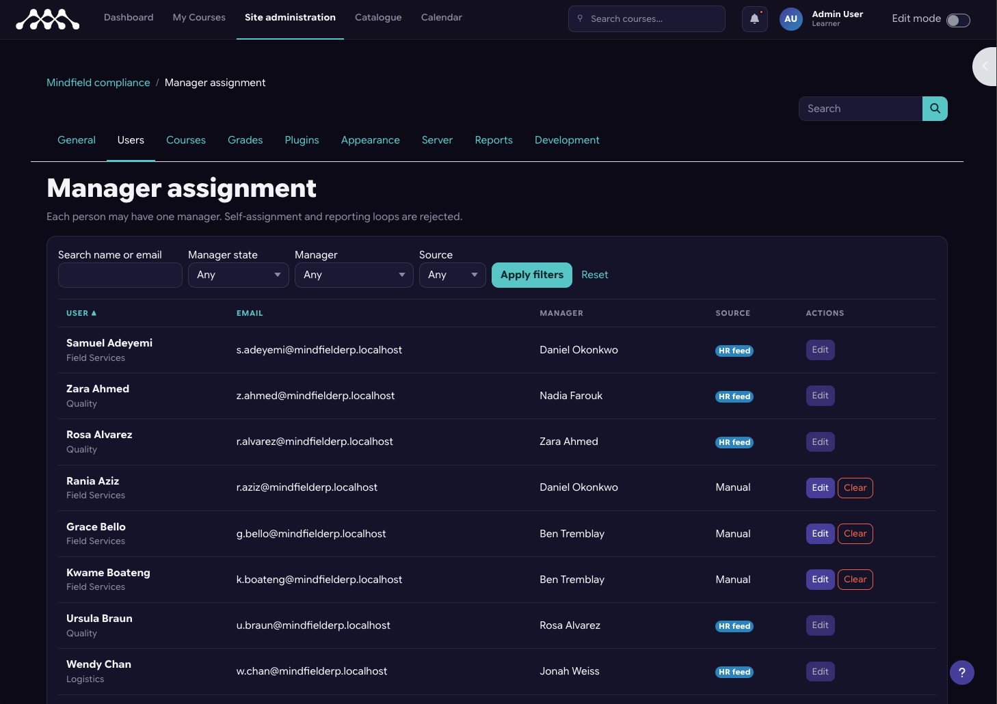
Task: Click the HR feed badge for Samuel Adeyemi
Action: pyautogui.click(x=734, y=351)
